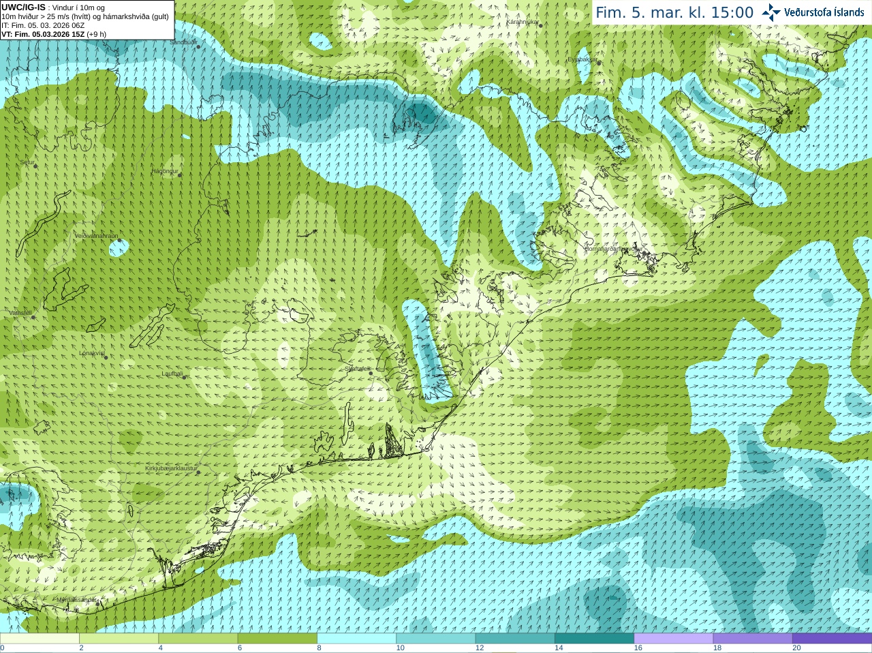
Task: Pick the 14–16 m/s dark teal legend swatch
Action: pyautogui.click(x=594, y=639)
